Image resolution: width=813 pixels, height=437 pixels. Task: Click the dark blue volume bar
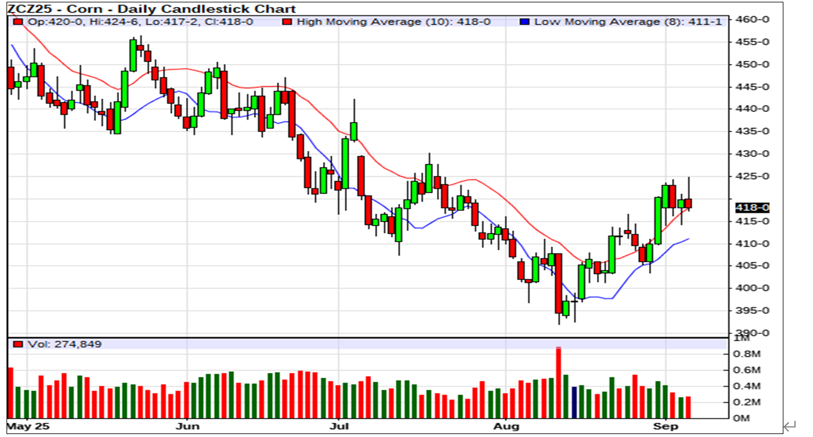pos(574,402)
